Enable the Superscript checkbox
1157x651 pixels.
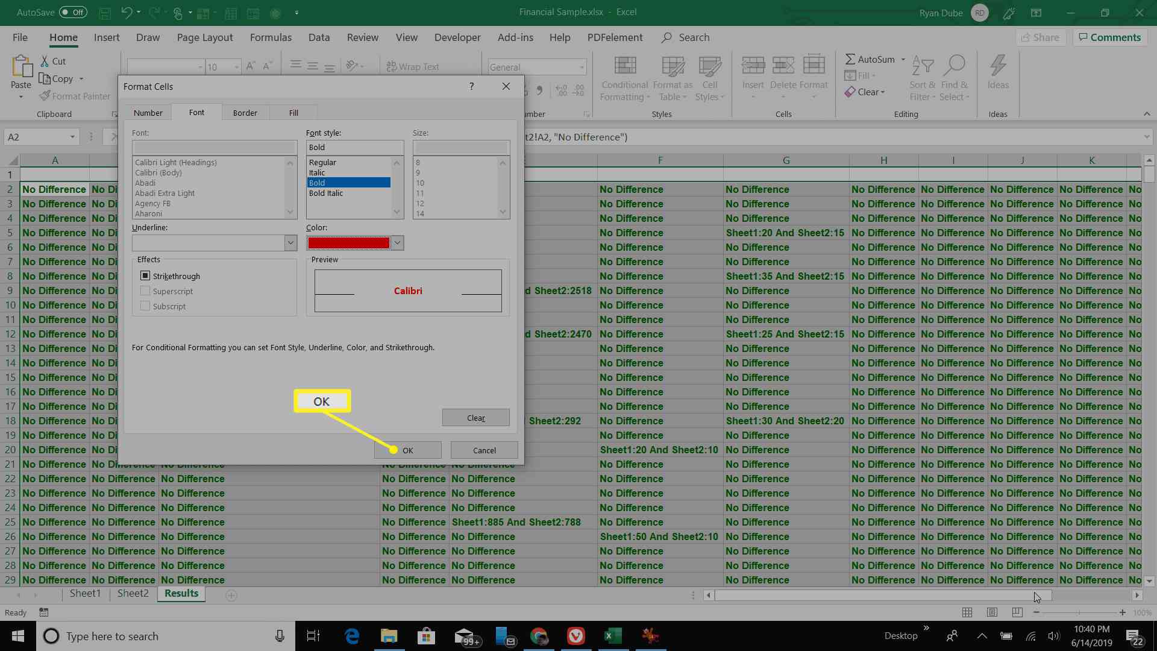pyautogui.click(x=145, y=290)
